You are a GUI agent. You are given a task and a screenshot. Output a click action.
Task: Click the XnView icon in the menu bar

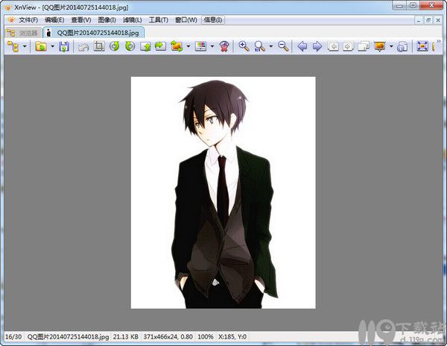(11, 20)
